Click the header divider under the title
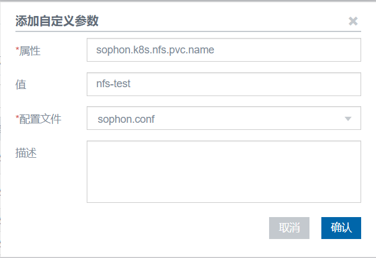 [188, 31]
